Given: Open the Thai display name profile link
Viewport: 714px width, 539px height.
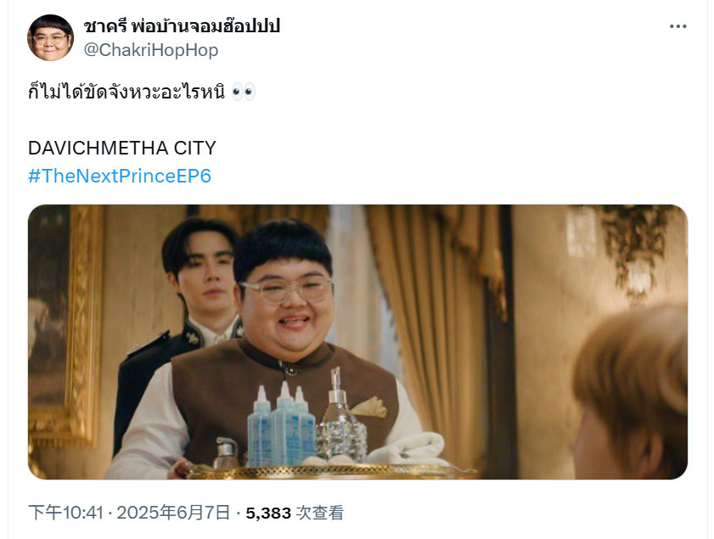Looking at the screenshot, I should [181, 26].
